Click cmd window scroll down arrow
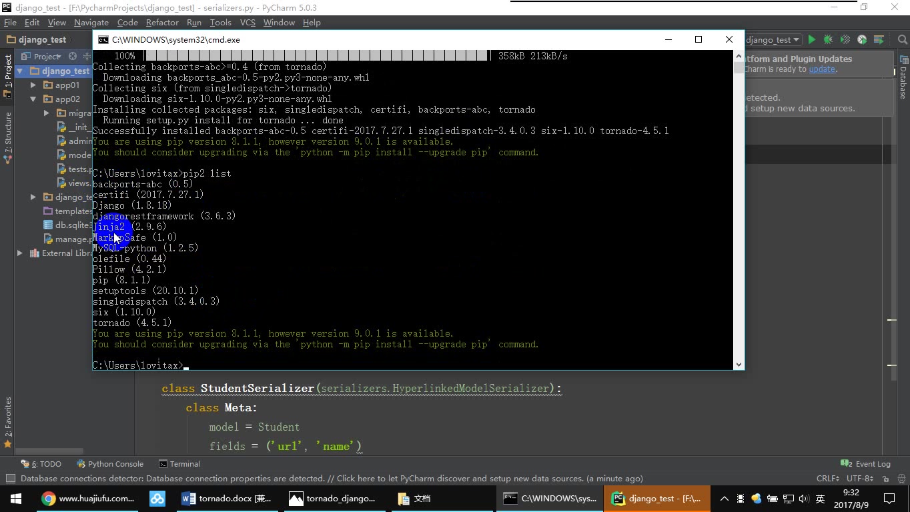910x512 pixels. [739, 364]
